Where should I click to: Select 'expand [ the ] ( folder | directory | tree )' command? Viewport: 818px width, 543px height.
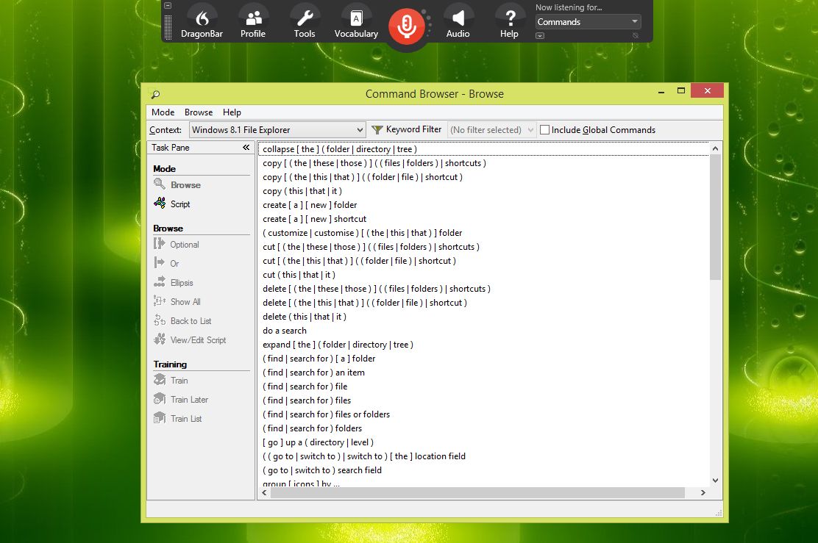pyautogui.click(x=483, y=345)
